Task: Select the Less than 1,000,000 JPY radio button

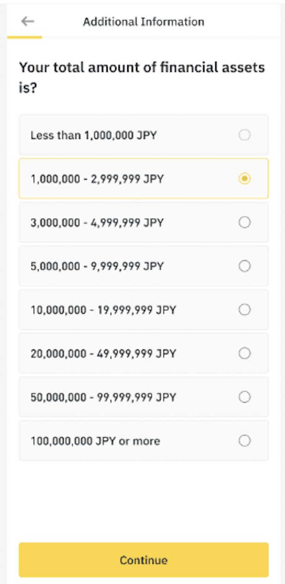Action: point(244,135)
